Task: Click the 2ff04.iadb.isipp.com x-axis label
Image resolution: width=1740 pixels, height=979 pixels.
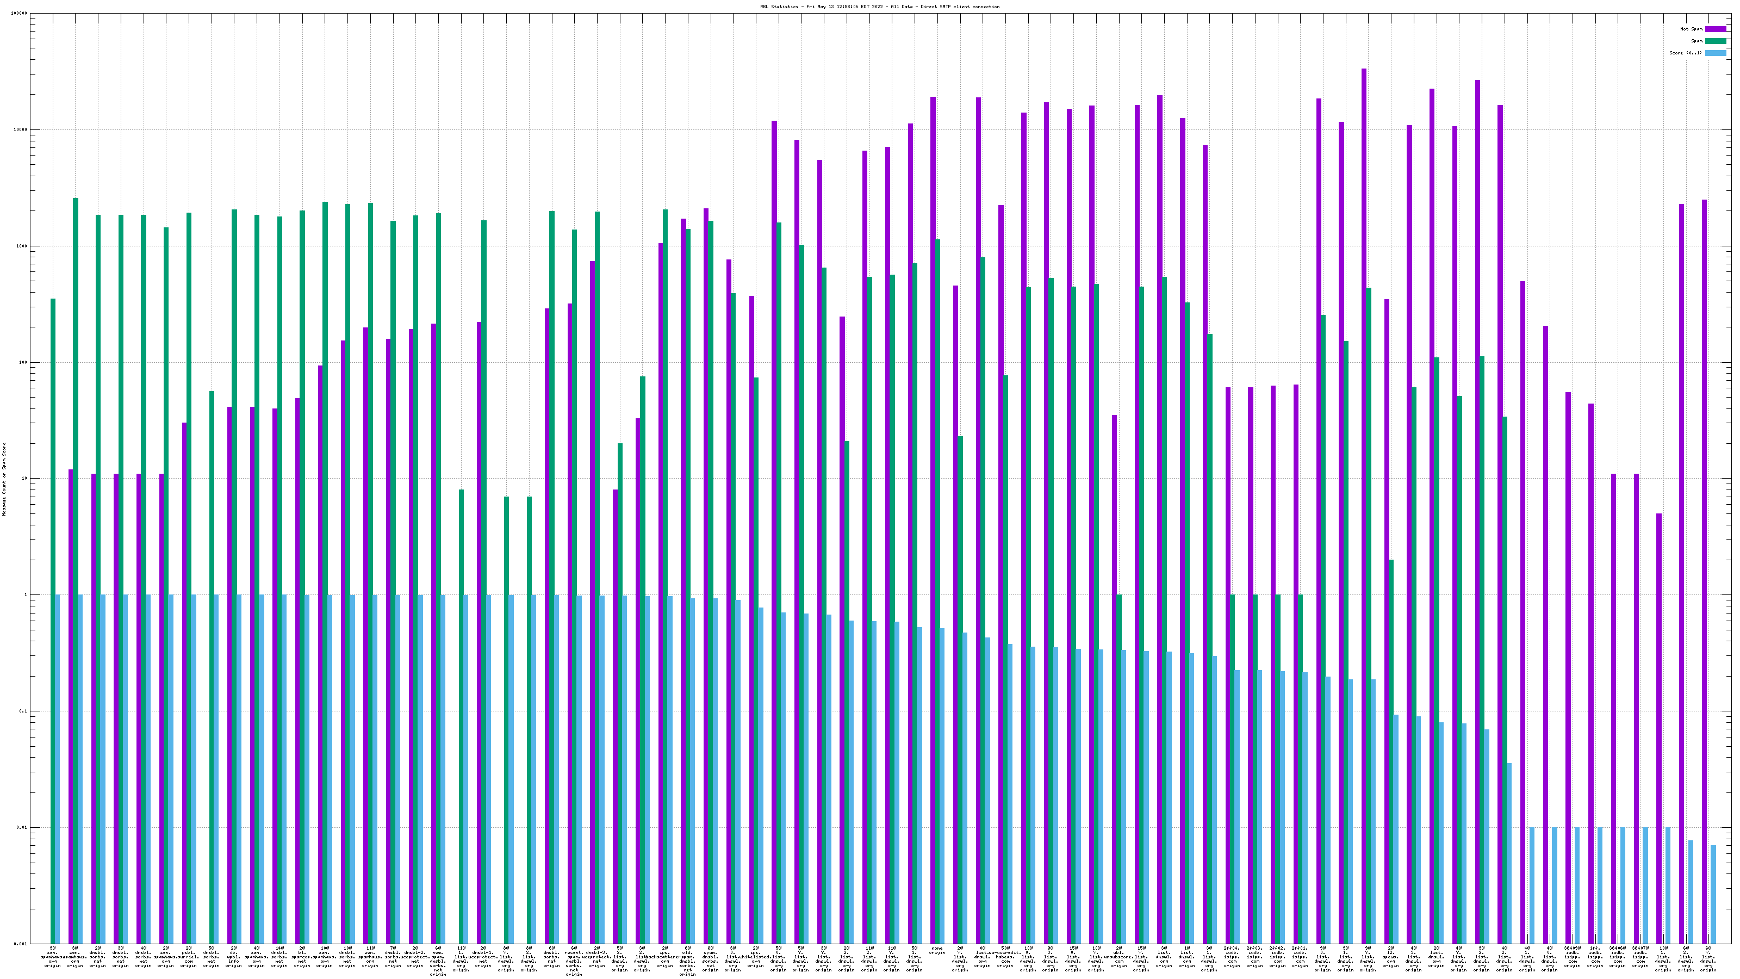Action: click(1232, 957)
